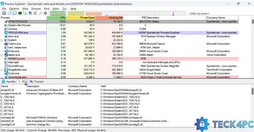Click the Save toolbar icon
This screenshot has width=254, height=132.
4,13
